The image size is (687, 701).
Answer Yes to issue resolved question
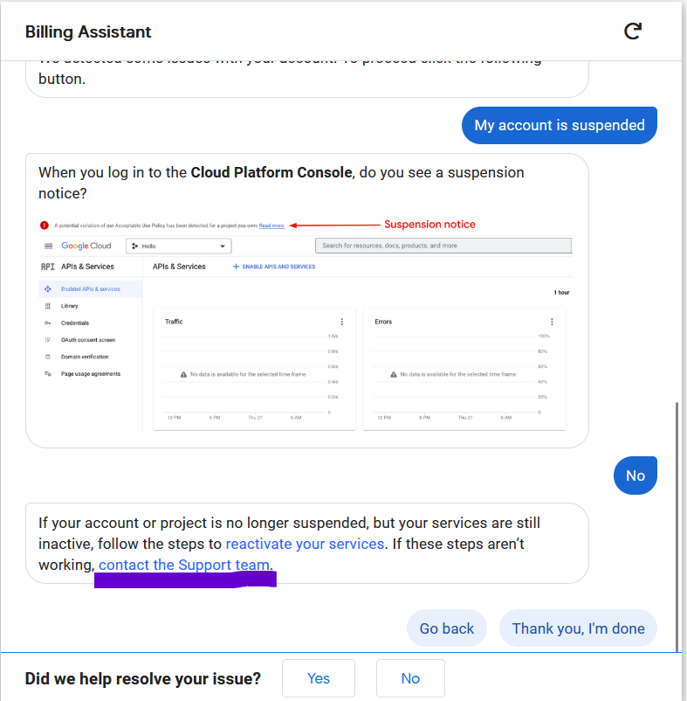coord(319,678)
